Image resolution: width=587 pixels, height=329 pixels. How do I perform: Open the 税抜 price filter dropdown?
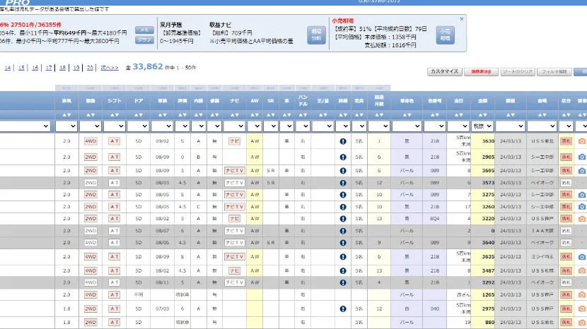(484, 126)
